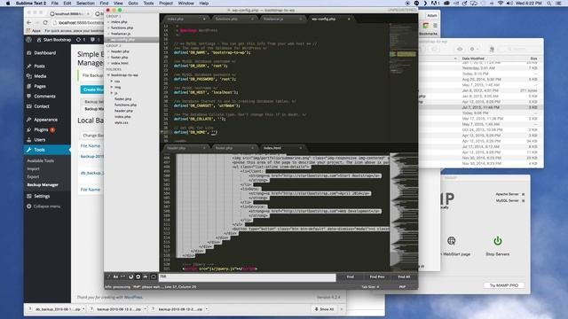Click the Settings icon in WordPress sidebar

click(x=29, y=196)
